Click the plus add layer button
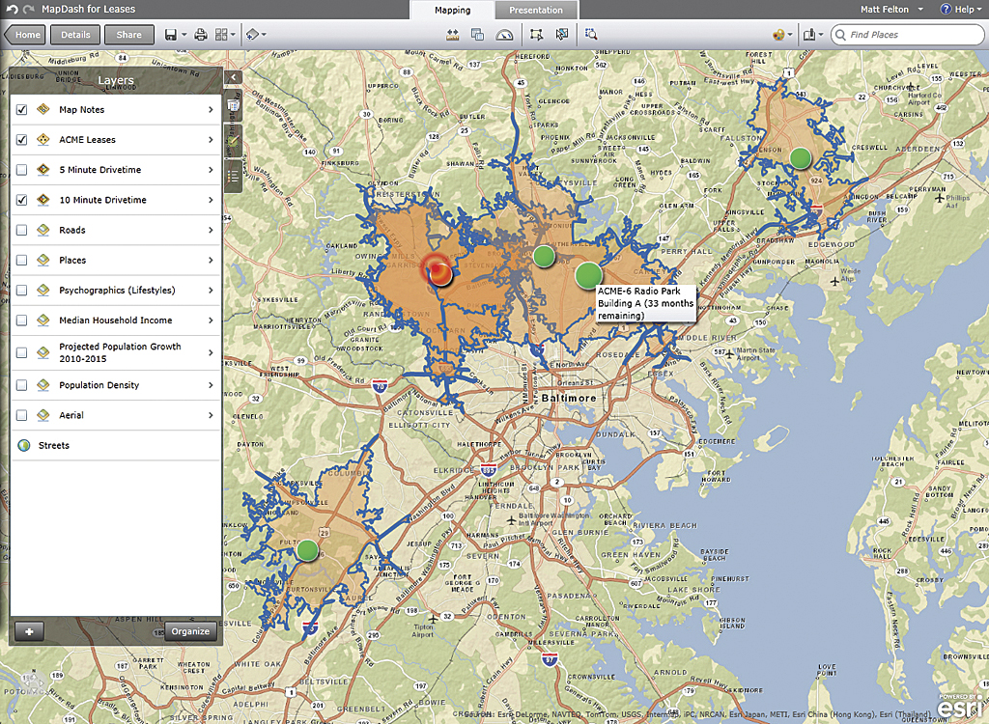This screenshot has width=989, height=724. (29, 631)
